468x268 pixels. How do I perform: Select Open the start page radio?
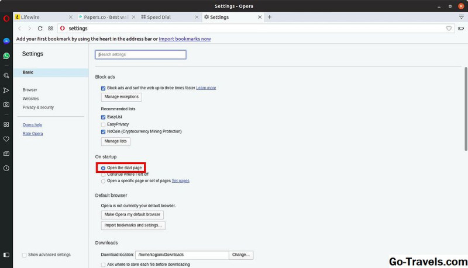pyautogui.click(x=104, y=168)
